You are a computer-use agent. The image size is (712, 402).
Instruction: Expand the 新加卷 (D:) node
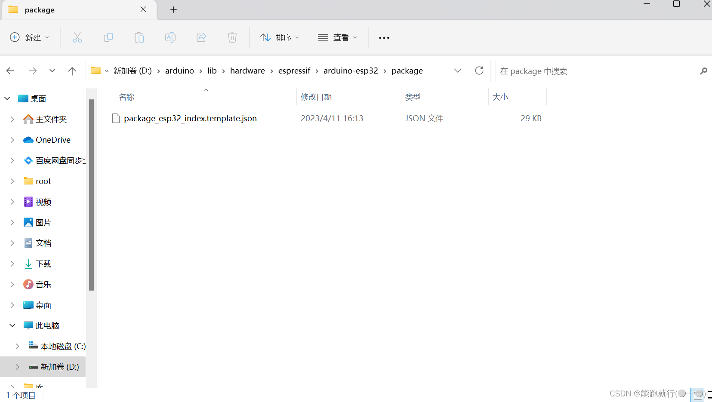18,367
